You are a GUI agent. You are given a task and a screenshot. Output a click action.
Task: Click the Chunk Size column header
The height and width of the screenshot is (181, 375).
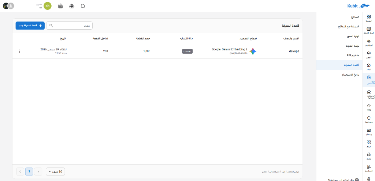coord(143,38)
